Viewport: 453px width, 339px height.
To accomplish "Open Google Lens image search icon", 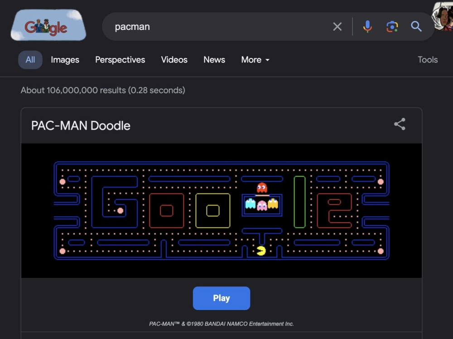I will [392, 27].
